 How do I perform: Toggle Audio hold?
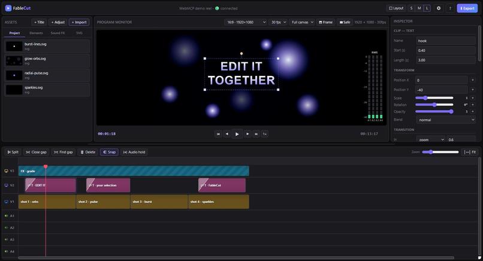[x=134, y=152]
